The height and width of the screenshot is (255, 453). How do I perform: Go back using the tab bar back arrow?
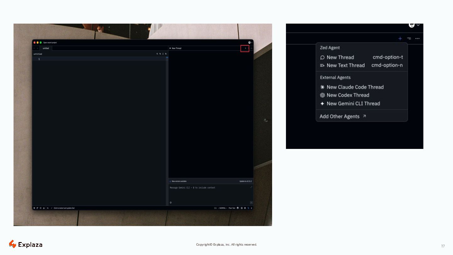coord(34,48)
